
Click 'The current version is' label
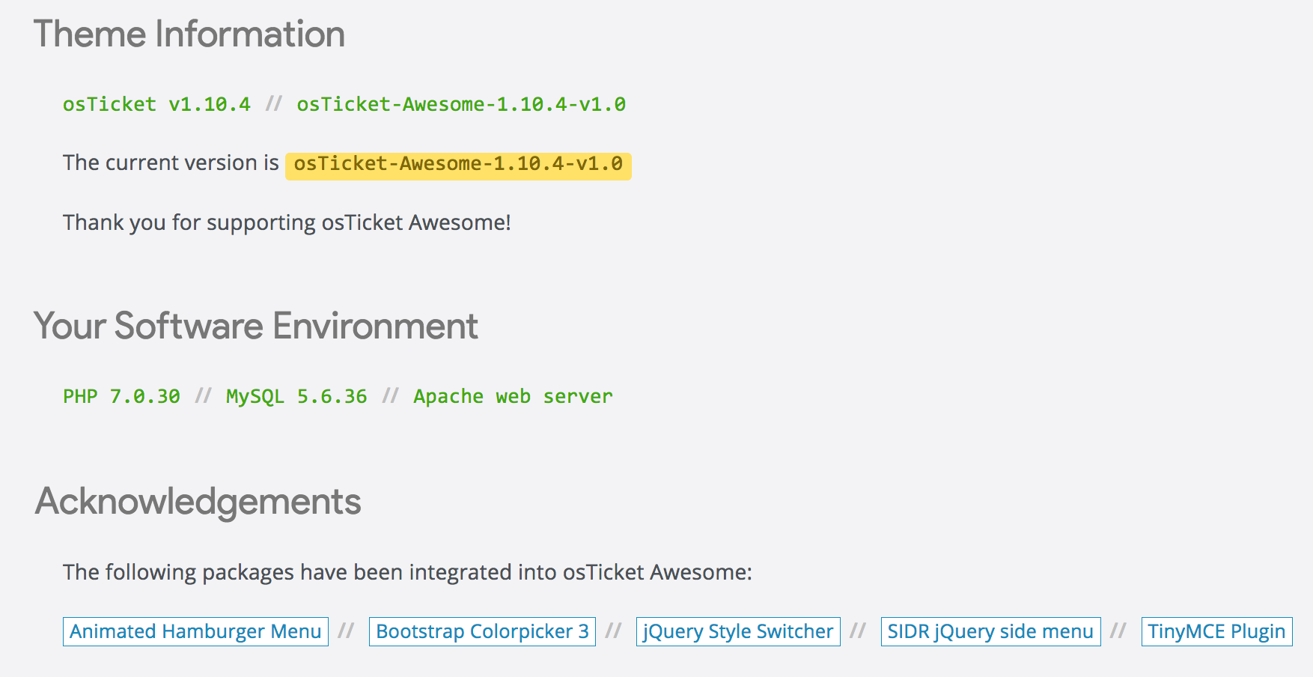pyautogui.click(x=171, y=163)
